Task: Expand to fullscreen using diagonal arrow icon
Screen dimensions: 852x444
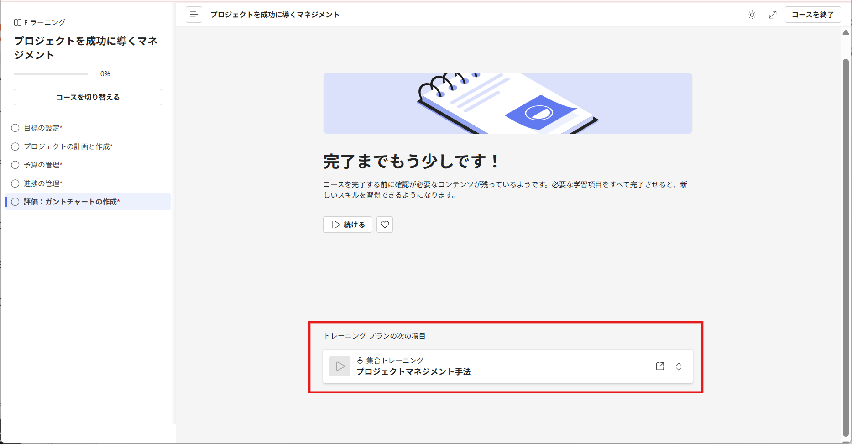Action: point(773,15)
